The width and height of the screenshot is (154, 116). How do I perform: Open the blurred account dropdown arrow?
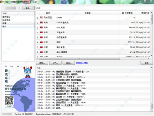[20, 8]
